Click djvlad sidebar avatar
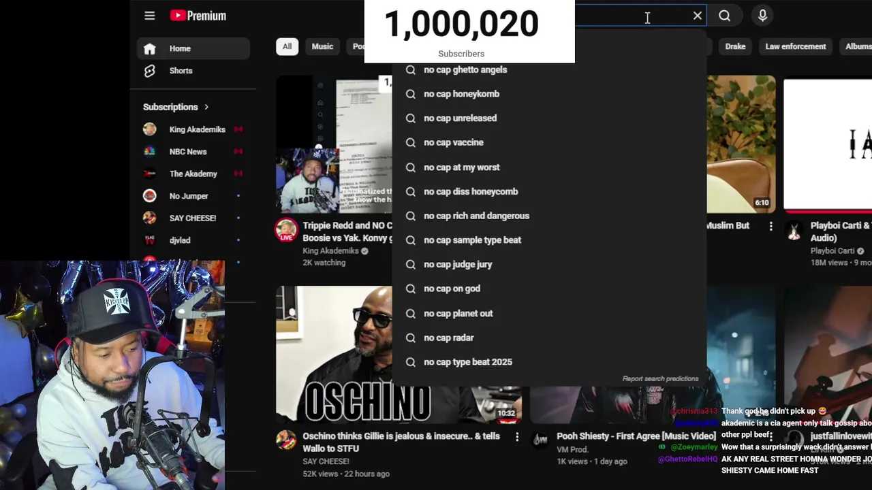Image resolution: width=872 pixels, height=490 pixels. click(x=150, y=240)
